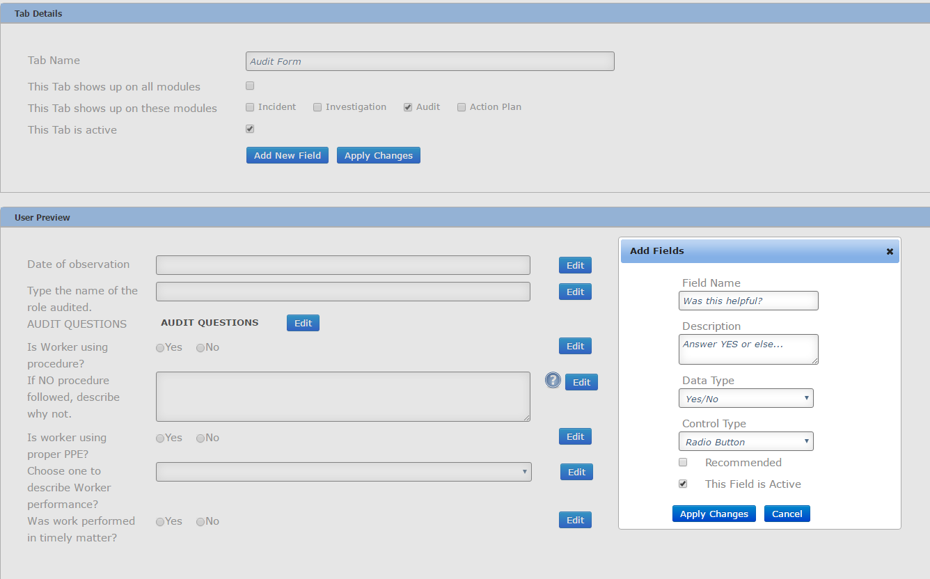Uncheck the Audit module checkbox
This screenshot has height=579, width=930.
pos(408,106)
